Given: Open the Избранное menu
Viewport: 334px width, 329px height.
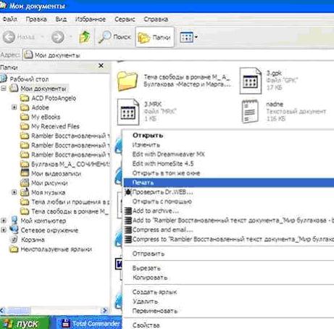Looking at the screenshot, I should coord(91,19).
